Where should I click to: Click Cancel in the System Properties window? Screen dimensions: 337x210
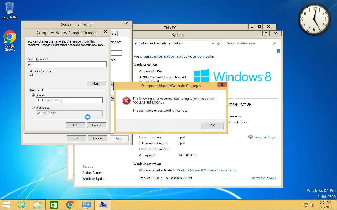[98, 138]
